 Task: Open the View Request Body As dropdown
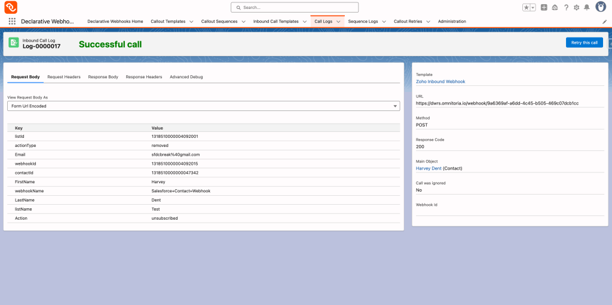click(204, 106)
